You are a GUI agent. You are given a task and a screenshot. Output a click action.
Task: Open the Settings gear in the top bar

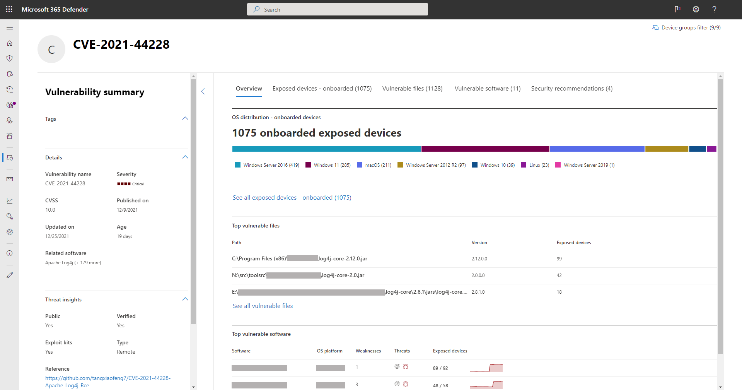coord(696,9)
